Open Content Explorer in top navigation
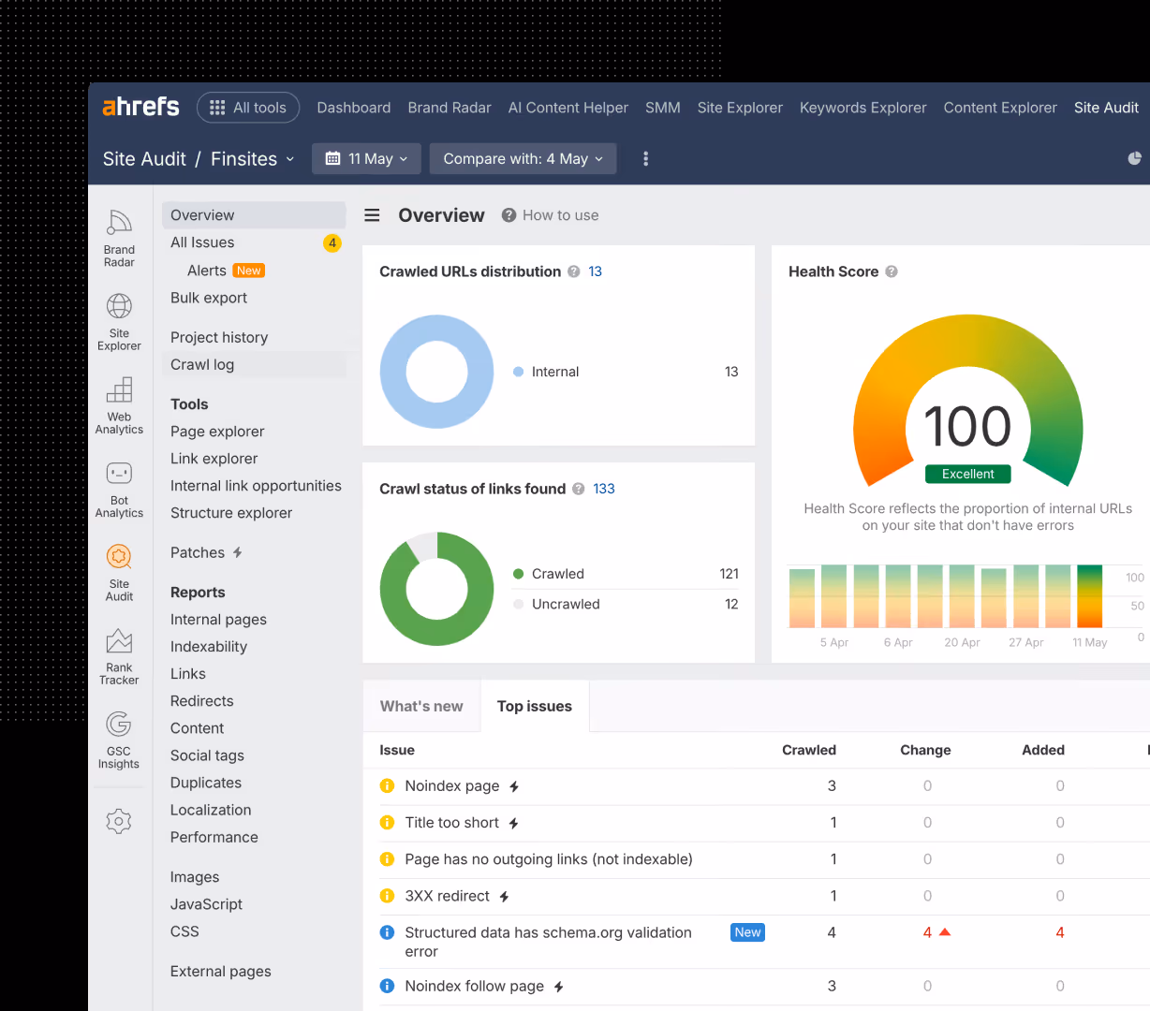Image resolution: width=1150 pixels, height=1011 pixels. coord(1000,108)
